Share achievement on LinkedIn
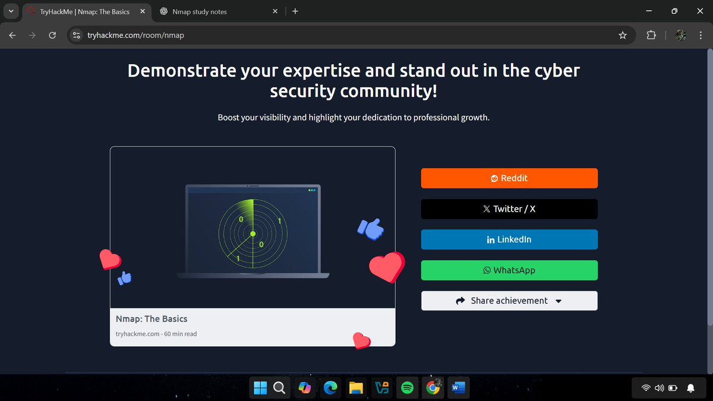The height and width of the screenshot is (401, 713). tap(509, 239)
